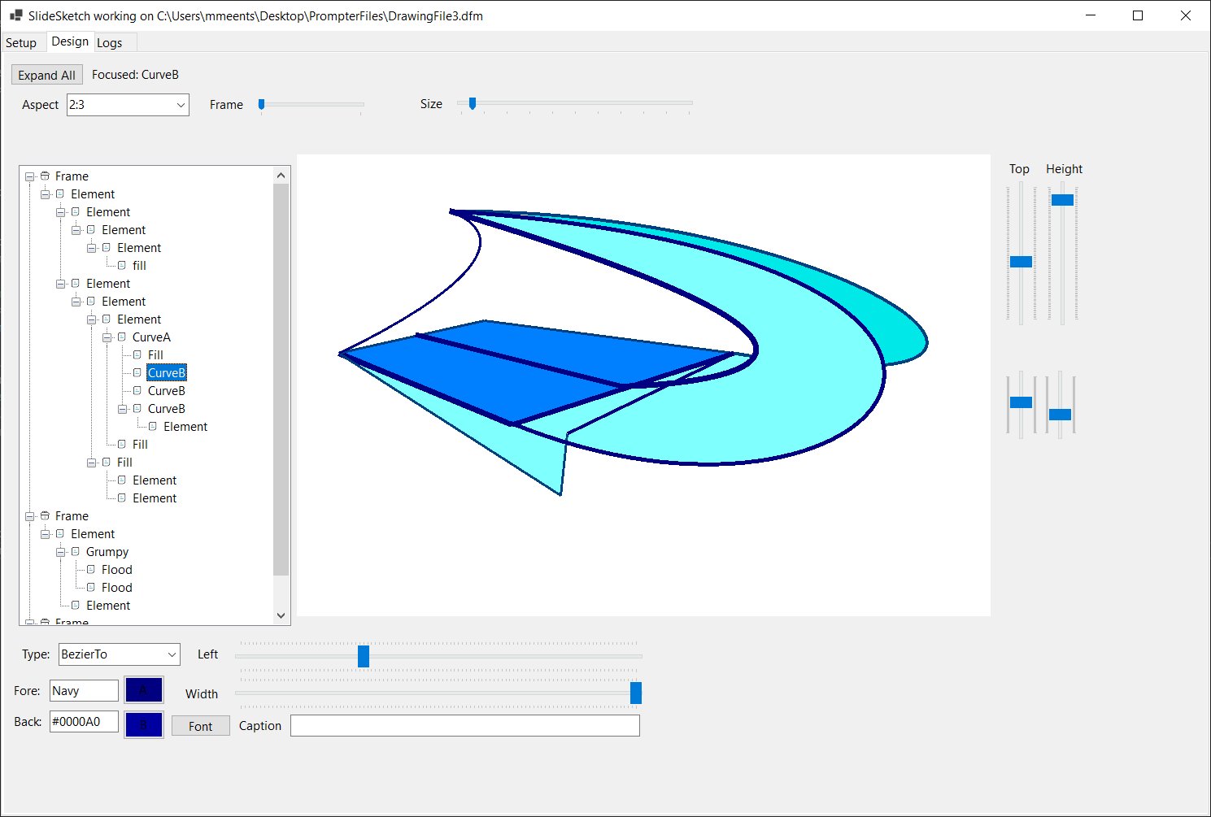1211x817 pixels.
Task: Switch to the Setup tab
Action: [x=22, y=41]
